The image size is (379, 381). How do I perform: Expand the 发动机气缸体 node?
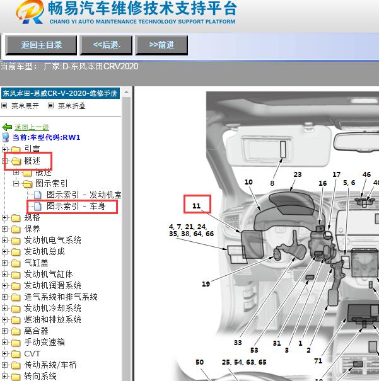click(4, 275)
